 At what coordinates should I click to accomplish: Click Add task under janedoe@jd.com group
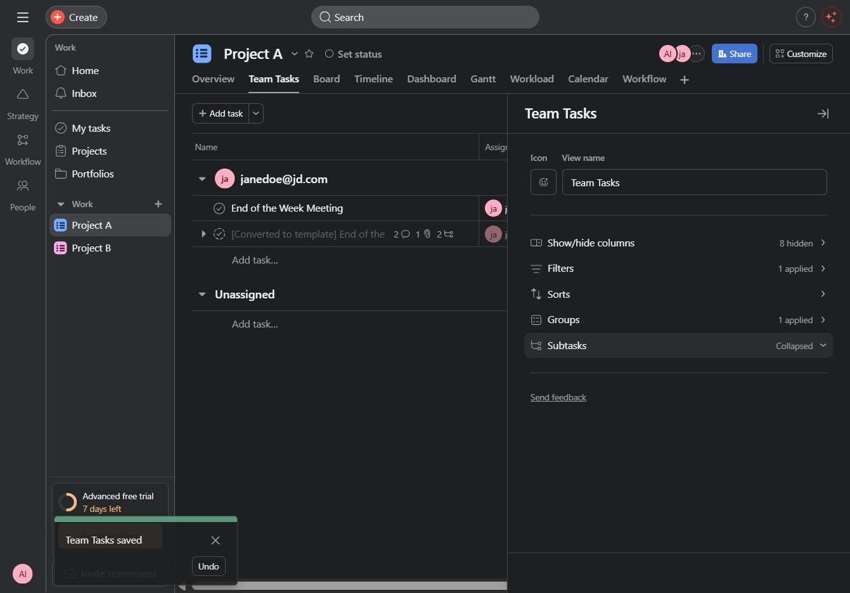255,260
